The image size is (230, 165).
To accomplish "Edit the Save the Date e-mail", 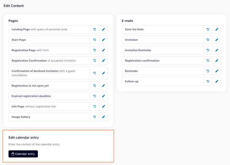I will pos(217,30).
